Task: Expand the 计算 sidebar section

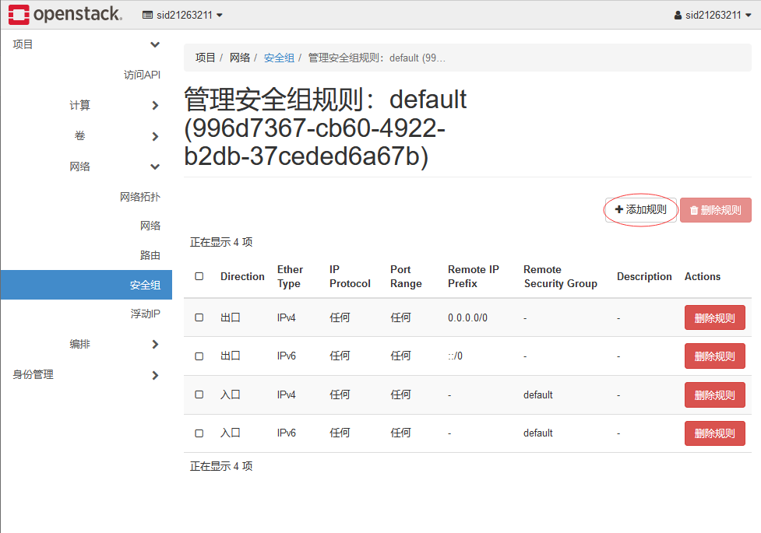Action: (x=115, y=105)
